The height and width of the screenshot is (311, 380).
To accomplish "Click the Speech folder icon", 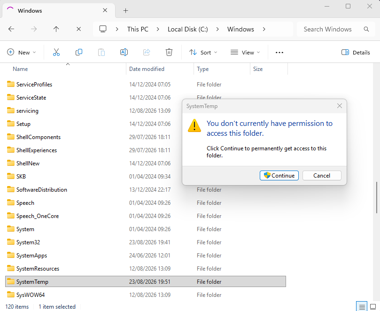I will [x=11, y=202].
